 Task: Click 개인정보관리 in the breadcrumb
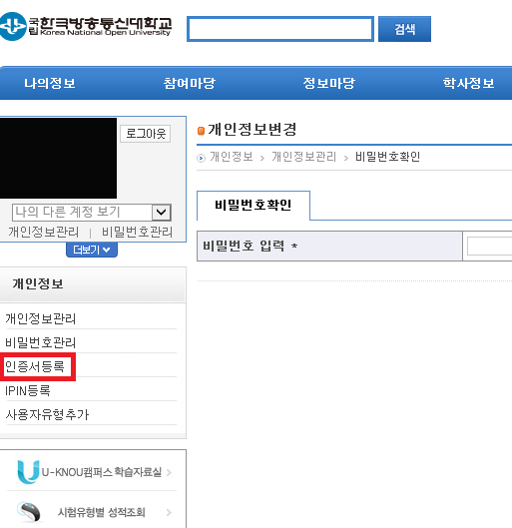(304, 157)
